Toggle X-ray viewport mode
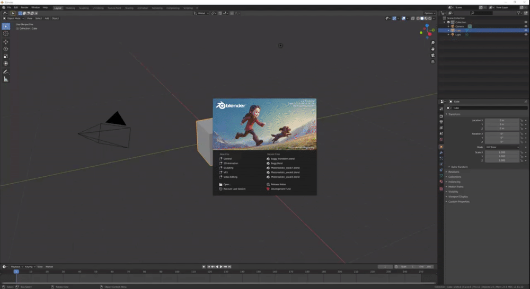Viewport: 530px width, 289px height. [413, 18]
